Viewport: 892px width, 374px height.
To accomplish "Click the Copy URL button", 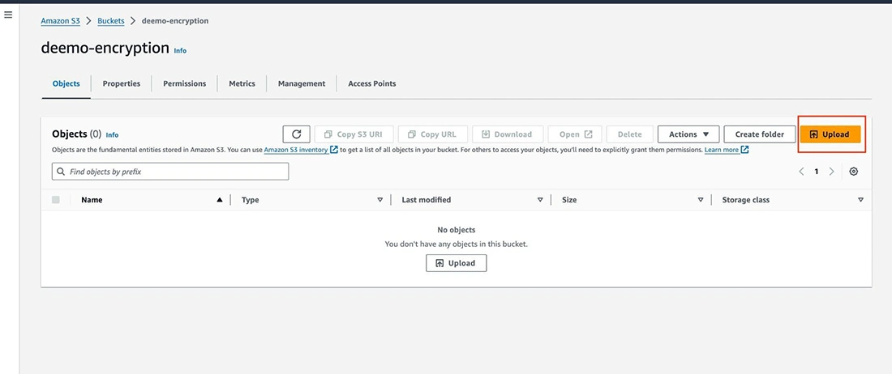I will [433, 134].
